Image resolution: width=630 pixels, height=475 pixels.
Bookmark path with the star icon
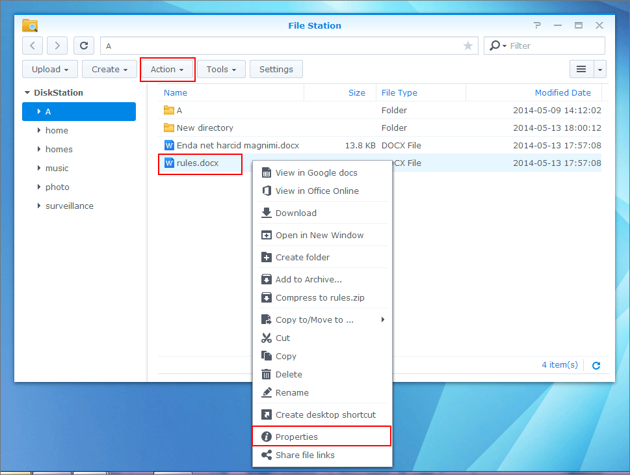point(467,46)
